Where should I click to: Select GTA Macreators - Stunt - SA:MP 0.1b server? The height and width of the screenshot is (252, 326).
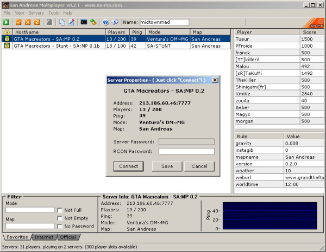[116, 46]
